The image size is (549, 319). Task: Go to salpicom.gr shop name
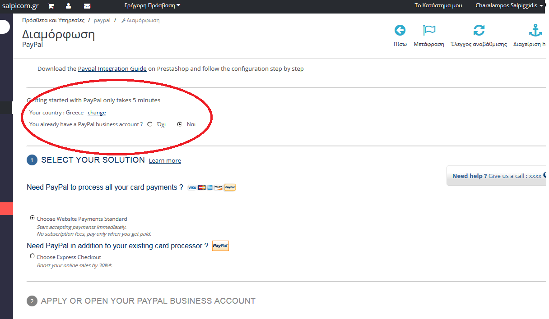(x=20, y=6)
